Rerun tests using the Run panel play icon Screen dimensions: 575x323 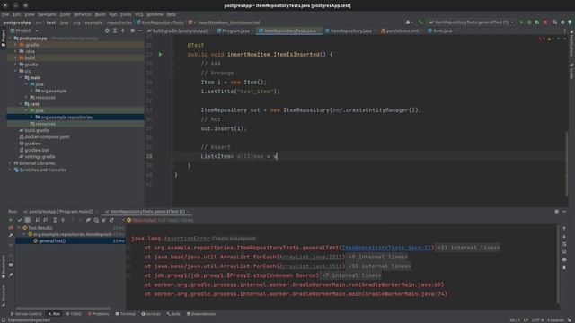click(x=11, y=220)
